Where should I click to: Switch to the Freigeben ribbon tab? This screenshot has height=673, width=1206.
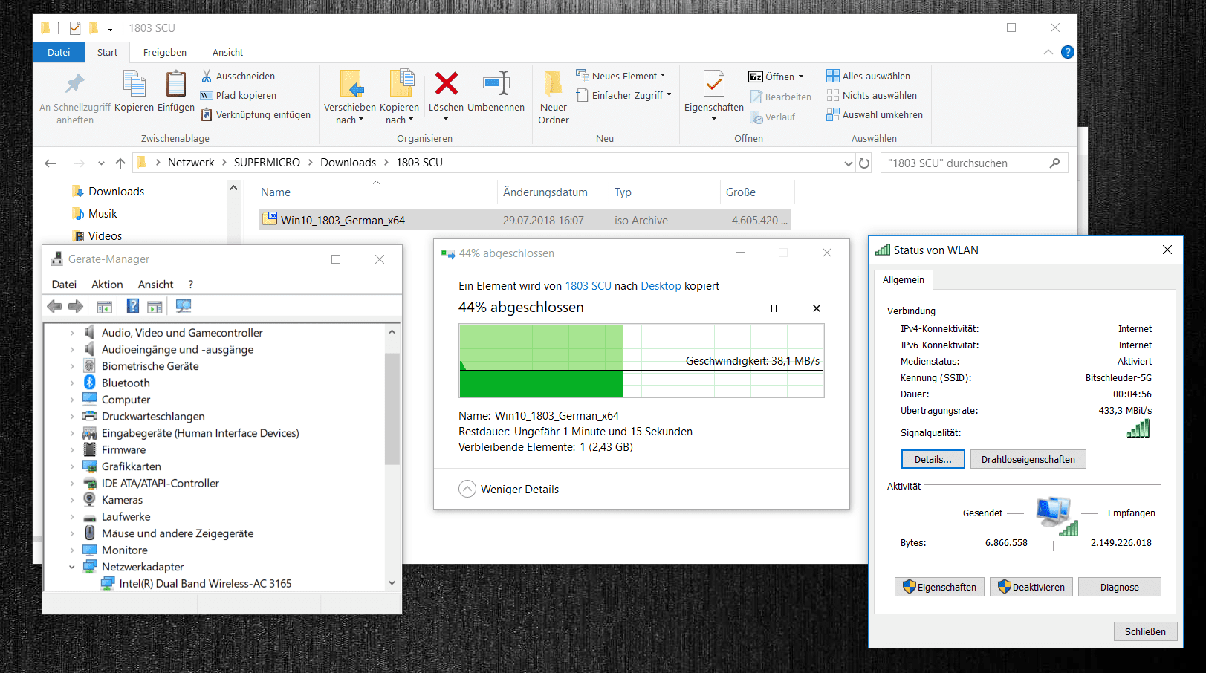(x=165, y=52)
